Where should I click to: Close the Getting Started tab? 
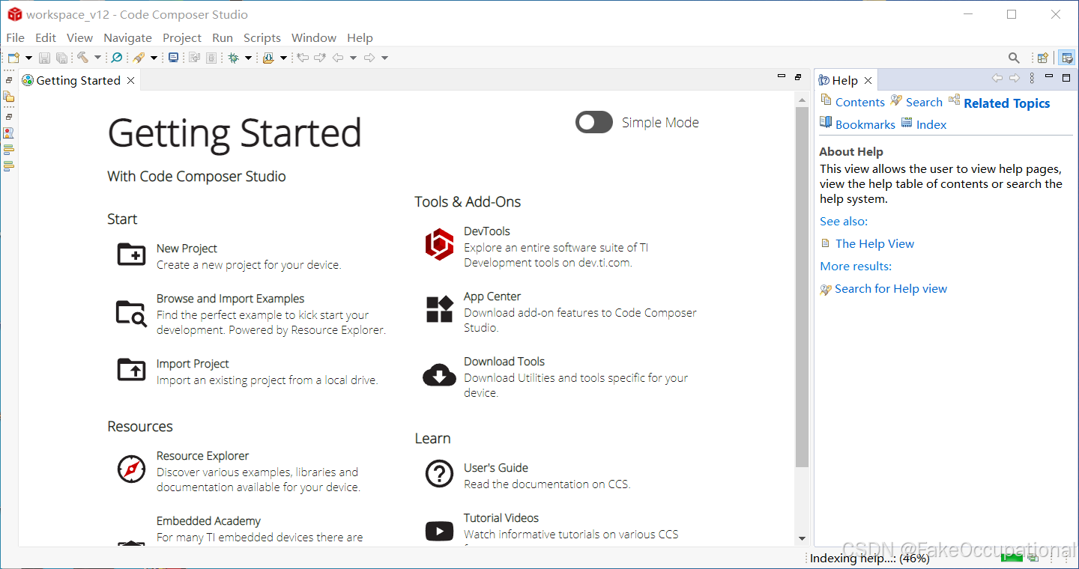(130, 80)
